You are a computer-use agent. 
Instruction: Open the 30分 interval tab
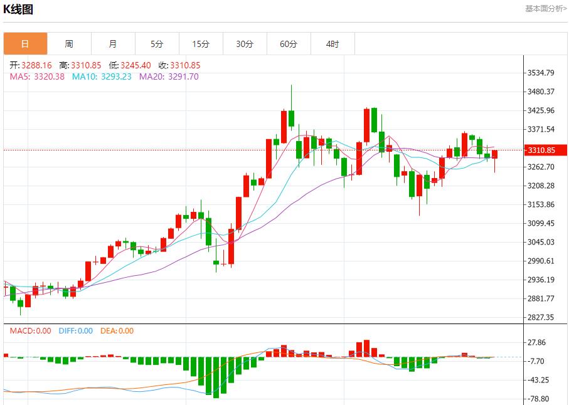(x=245, y=44)
